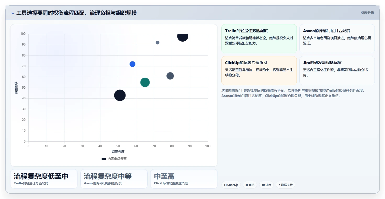Open the Asana的跨部门项目匹配度 card title
Screen dimensions: 385x199
point(327,31)
